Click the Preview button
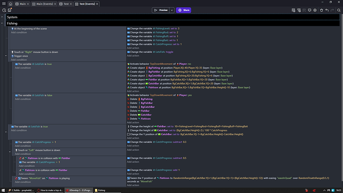Image resolution: width=343 pixels, height=193 pixels. coord(161,10)
